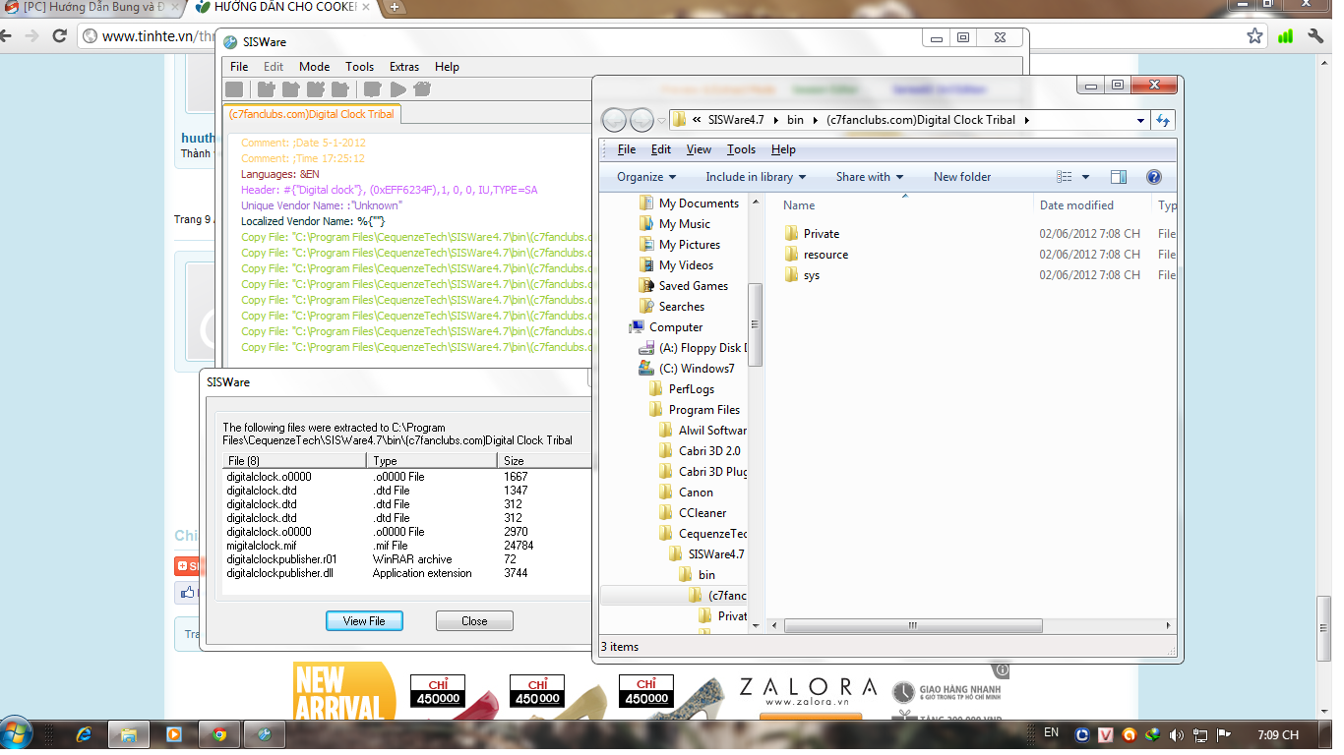Reload the tinhte.vn page in Chrome
The height and width of the screenshot is (755, 1344).
(59, 36)
